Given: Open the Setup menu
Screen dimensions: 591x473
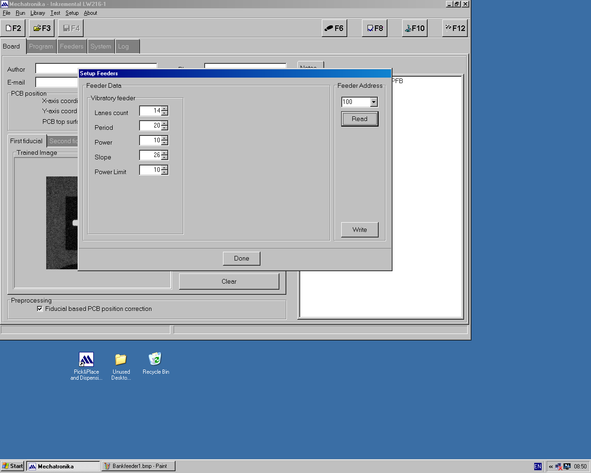Looking at the screenshot, I should pyautogui.click(x=72, y=13).
